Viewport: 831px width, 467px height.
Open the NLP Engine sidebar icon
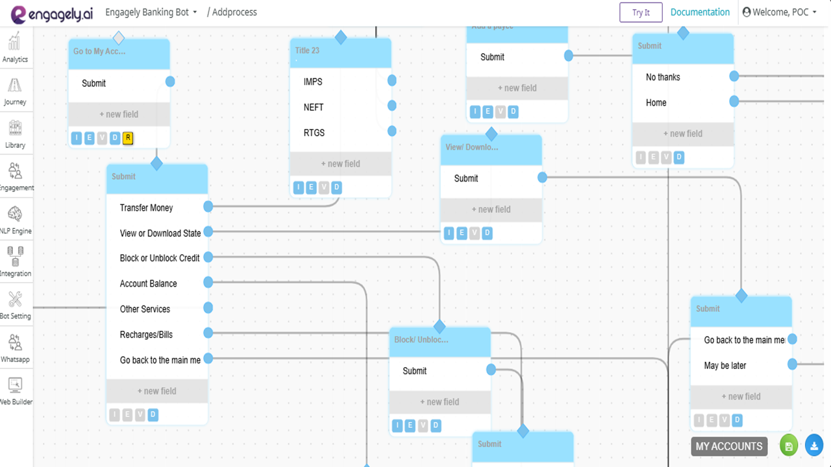pos(15,220)
